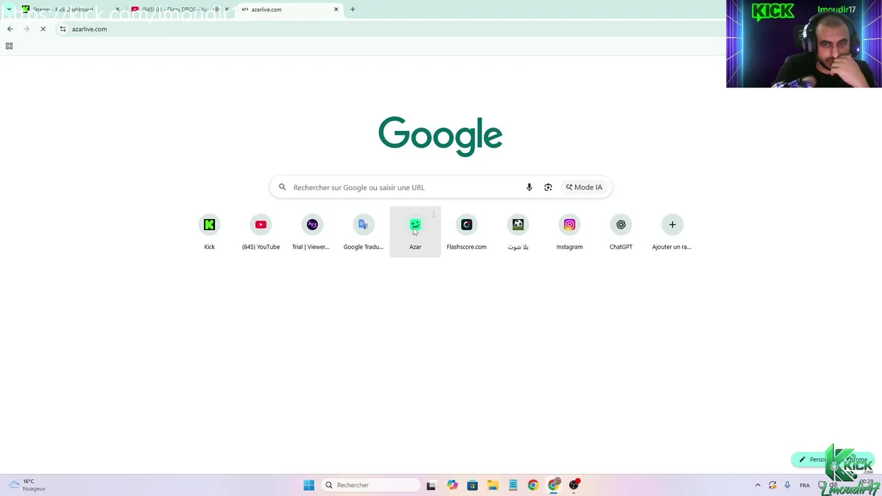
Task: Click the FRA language indicator
Action: coord(805,485)
